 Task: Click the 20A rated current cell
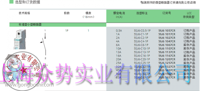(118, 59)
